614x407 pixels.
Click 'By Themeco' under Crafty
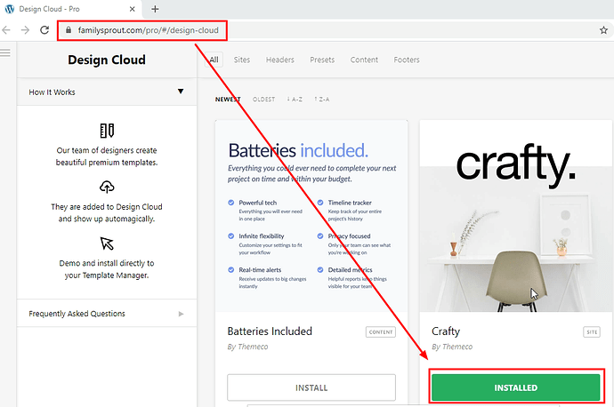[x=452, y=347]
